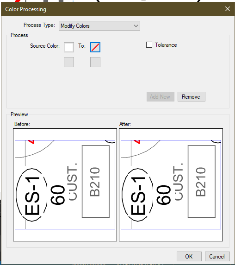Select empty source swatch in second row
The image size is (235, 265).
[69, 62]
